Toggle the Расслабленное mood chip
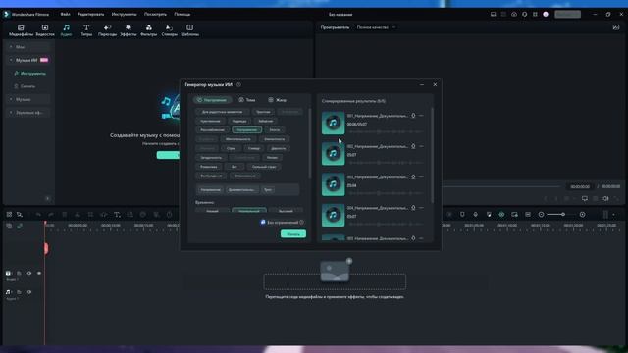Screen dimensions: 628x353 click(212, 130)
